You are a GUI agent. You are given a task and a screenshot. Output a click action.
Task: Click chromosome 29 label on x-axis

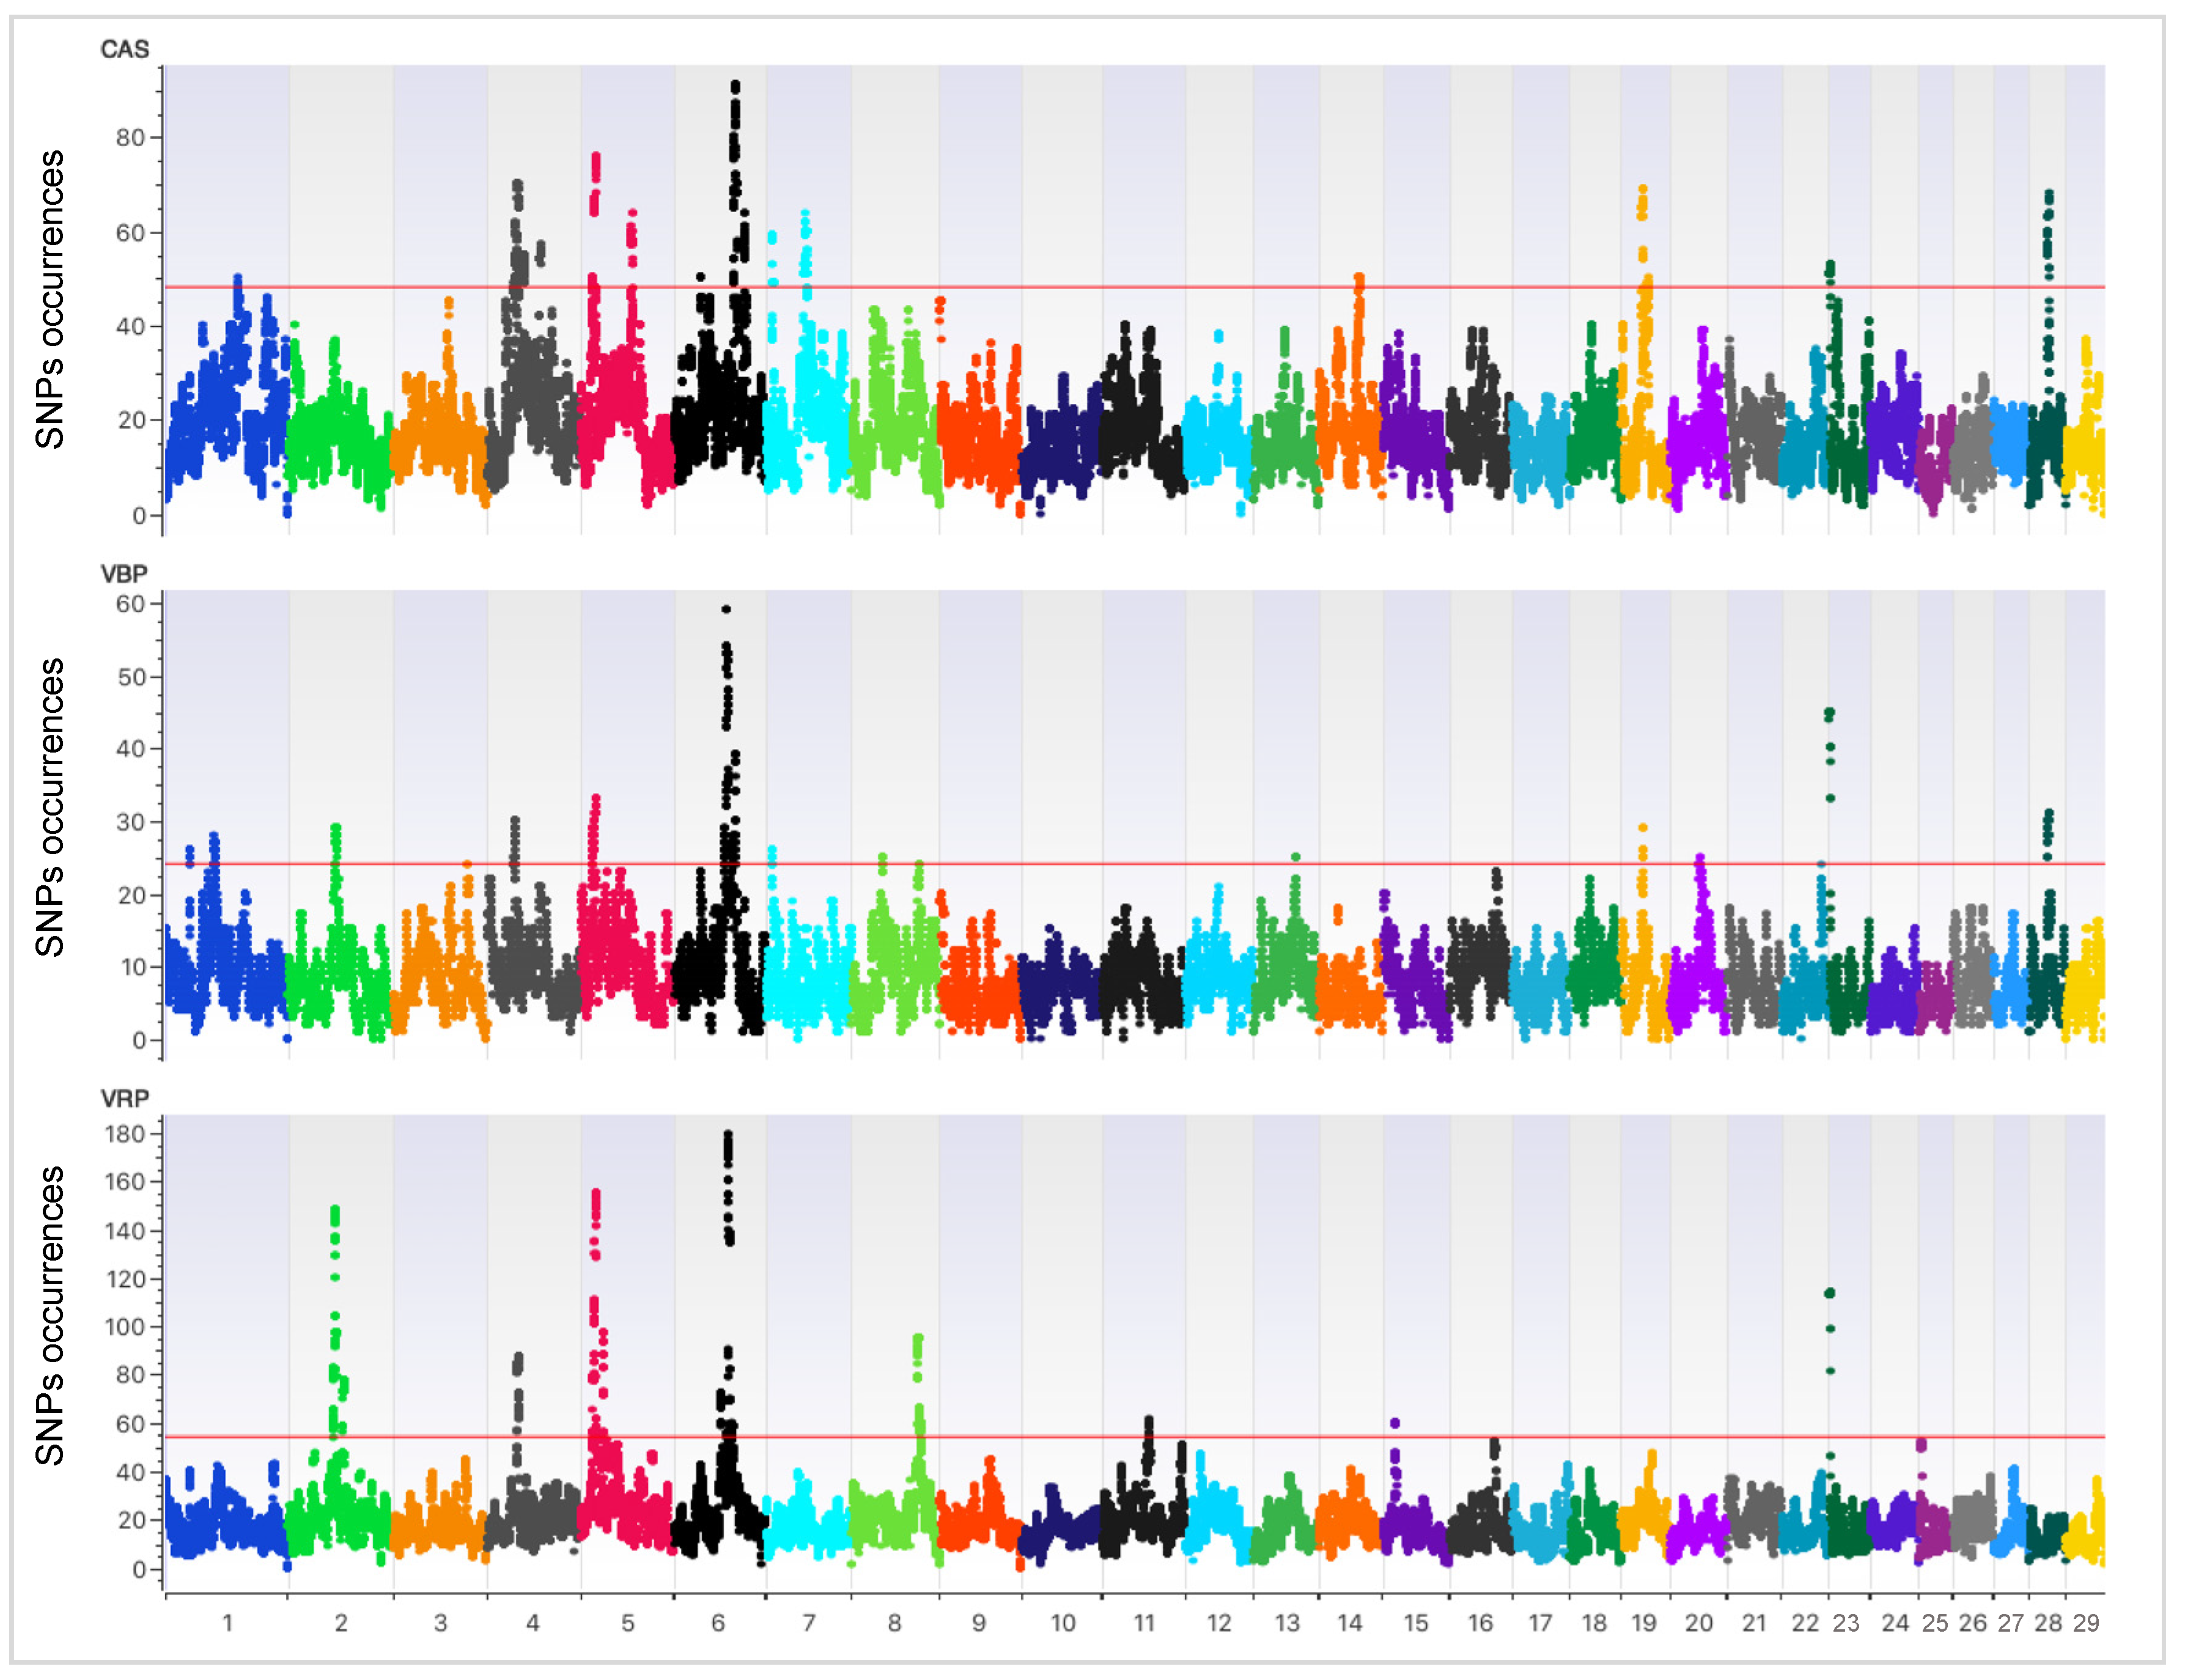point(2085,1624)
